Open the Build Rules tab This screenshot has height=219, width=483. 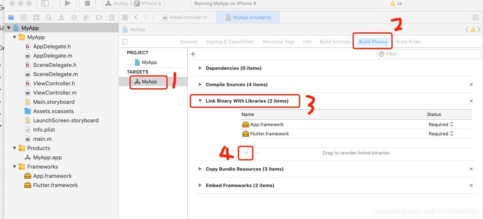tap(408, 42)
